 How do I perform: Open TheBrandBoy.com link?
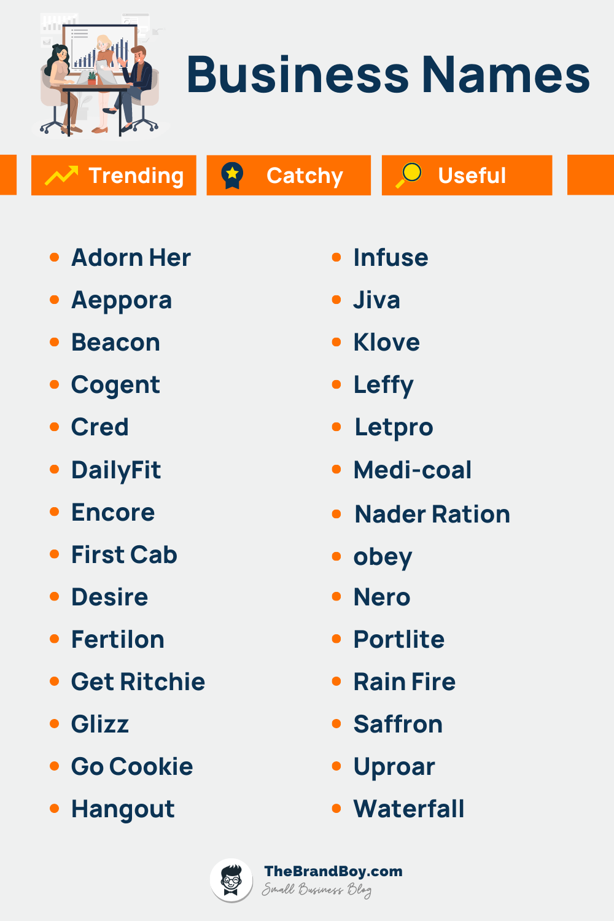pyautogui.click(x=333, y=871)
